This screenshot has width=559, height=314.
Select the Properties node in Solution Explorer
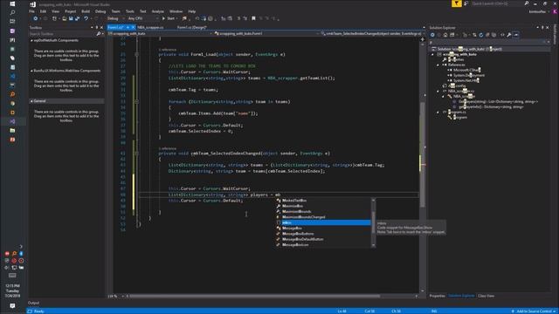coord(456,60)
